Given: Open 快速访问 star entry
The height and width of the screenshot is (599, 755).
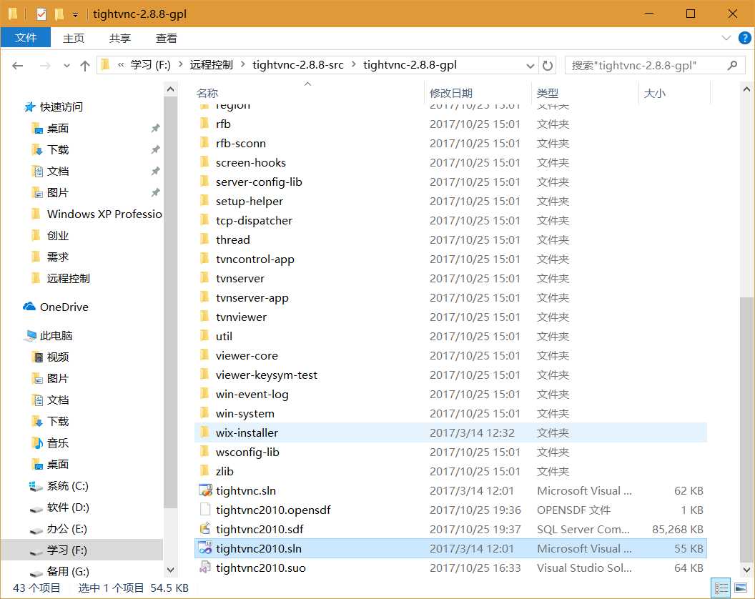Looking at the screenshot, I should [54, 107].
